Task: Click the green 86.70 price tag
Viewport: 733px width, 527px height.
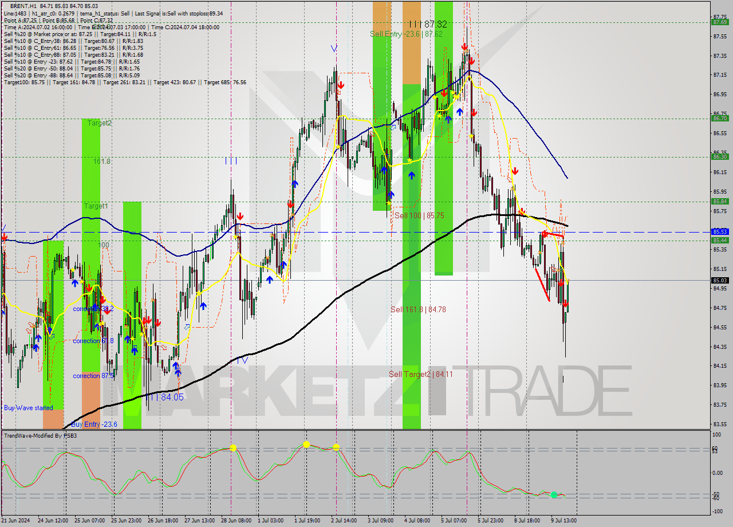Action: [720, 119]
